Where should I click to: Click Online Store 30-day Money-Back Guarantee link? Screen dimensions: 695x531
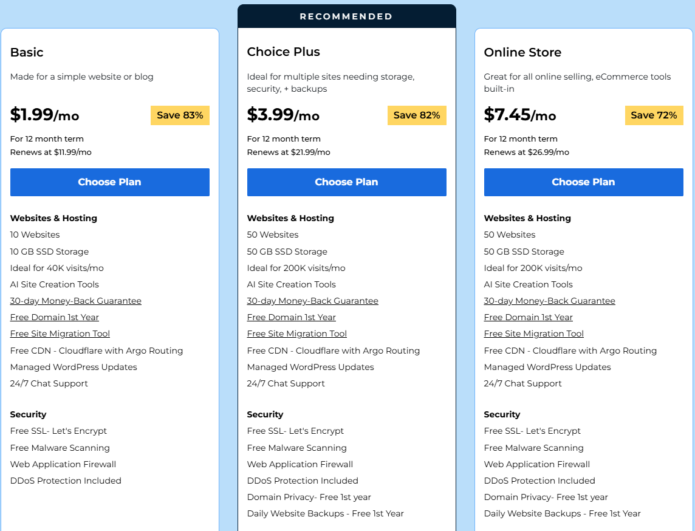(x=550, y=301)
